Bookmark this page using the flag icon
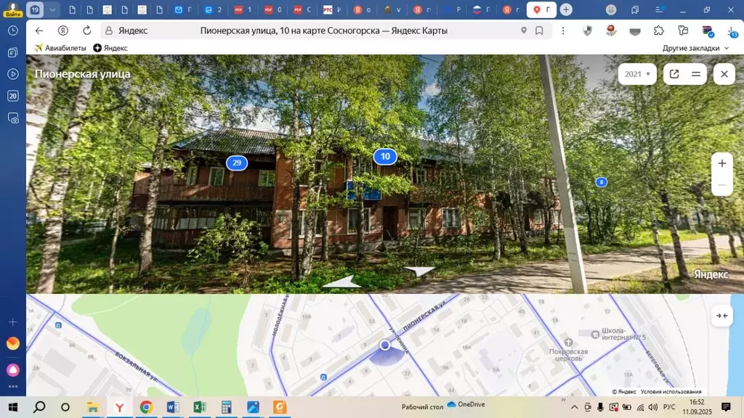This screenshot has height=418, width=744. tap(539, 30)
